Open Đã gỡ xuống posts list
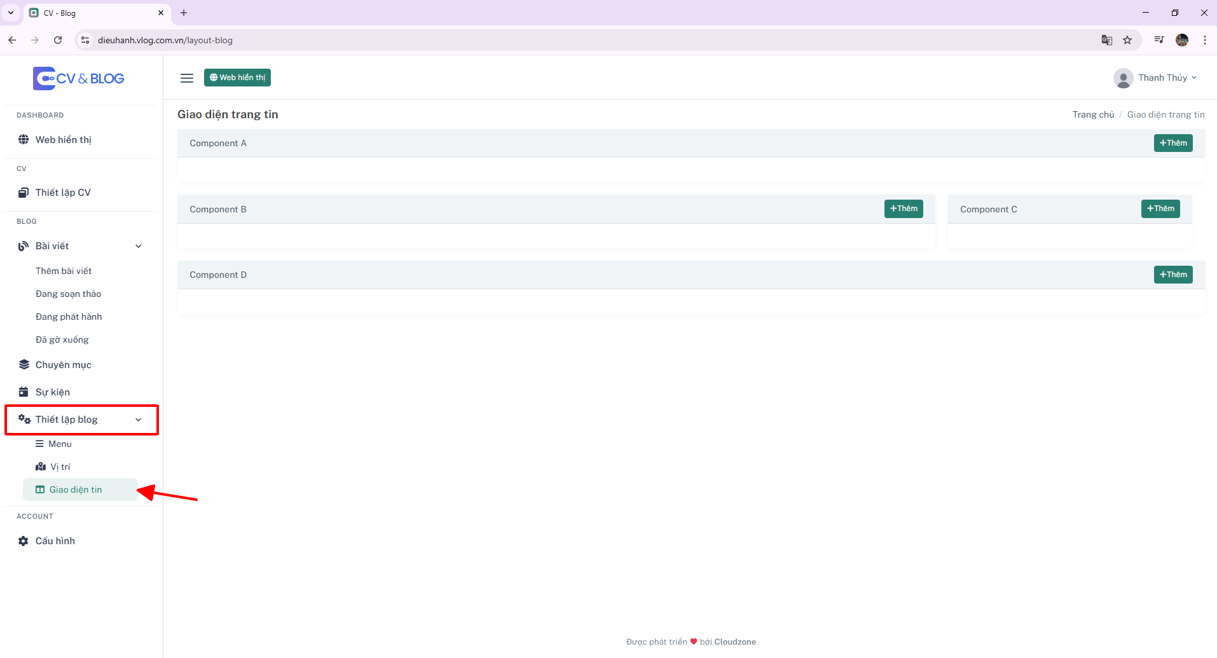The width and height of the screenshot is (1217, 658). (62, 339)
